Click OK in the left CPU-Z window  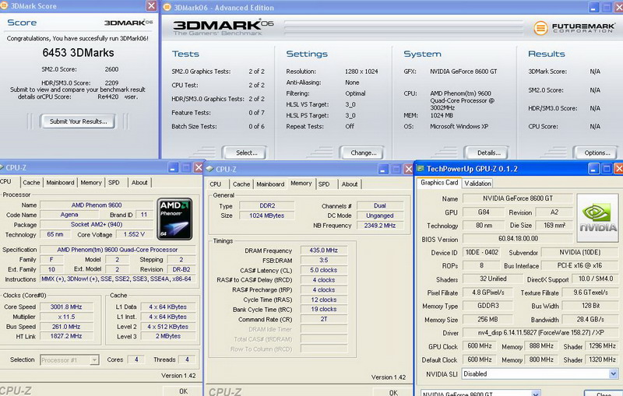pos(183,391)
